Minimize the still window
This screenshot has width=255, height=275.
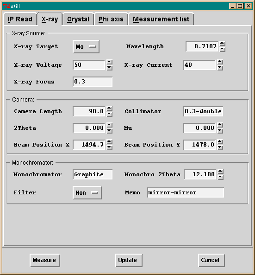[x=232, y=6]
